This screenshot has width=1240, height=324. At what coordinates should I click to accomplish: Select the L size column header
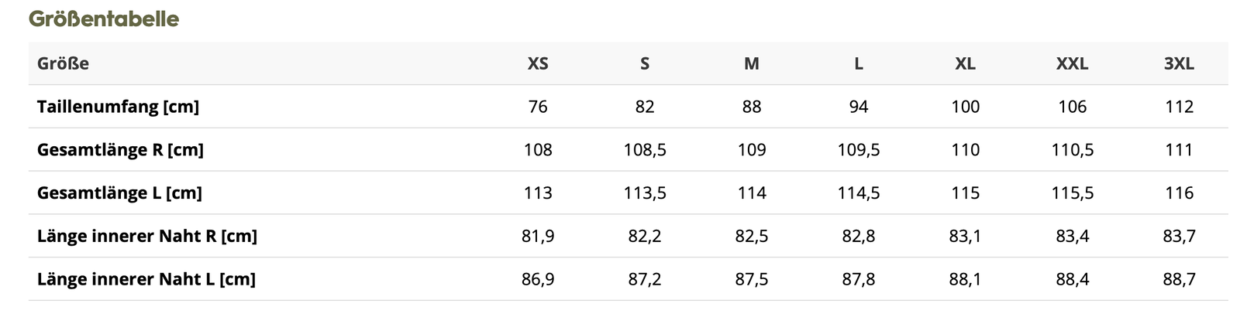click(859, 63)
